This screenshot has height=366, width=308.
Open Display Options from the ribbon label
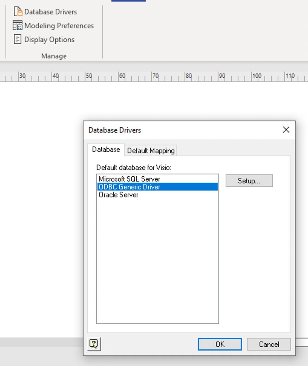pyautogui.click(x=49, y=40)
